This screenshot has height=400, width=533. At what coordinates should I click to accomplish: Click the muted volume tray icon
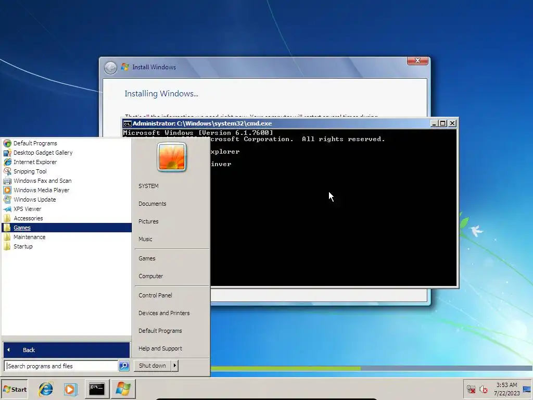click(484, 389)
